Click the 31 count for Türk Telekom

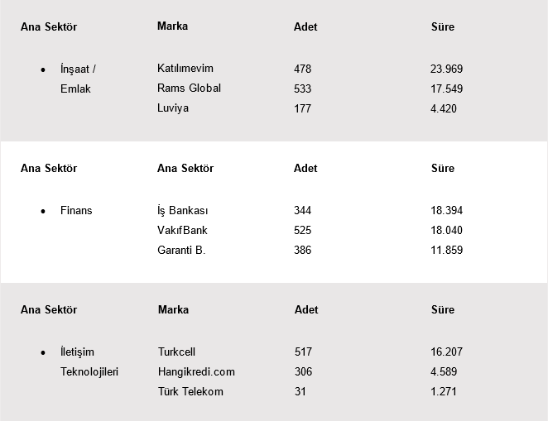[300, 392]
